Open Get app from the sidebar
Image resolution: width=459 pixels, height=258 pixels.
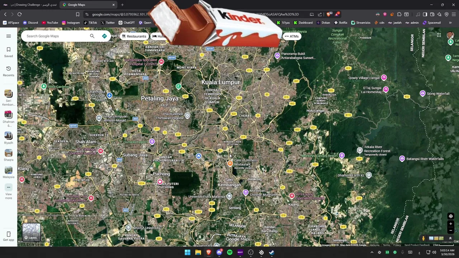(9, 236)
